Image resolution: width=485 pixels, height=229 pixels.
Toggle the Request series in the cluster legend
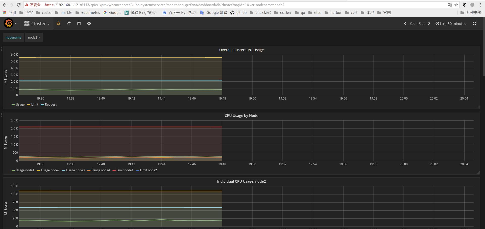[x=48, y=105]
